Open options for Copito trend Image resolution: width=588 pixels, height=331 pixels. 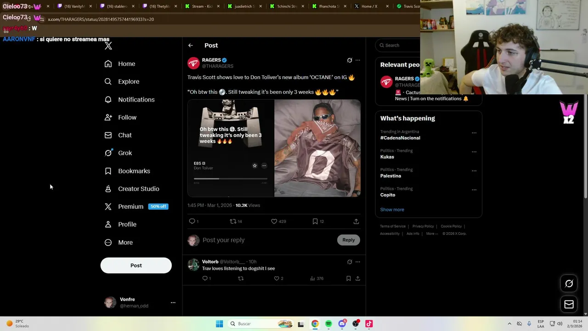tap(474, 189)
